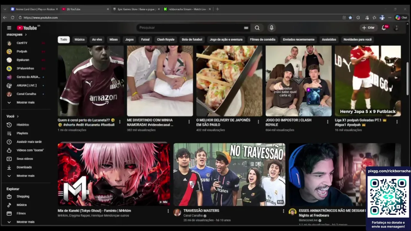Open options for Mix de Kaneki
Screen dimensions: 411x231
tap(168, 211)
